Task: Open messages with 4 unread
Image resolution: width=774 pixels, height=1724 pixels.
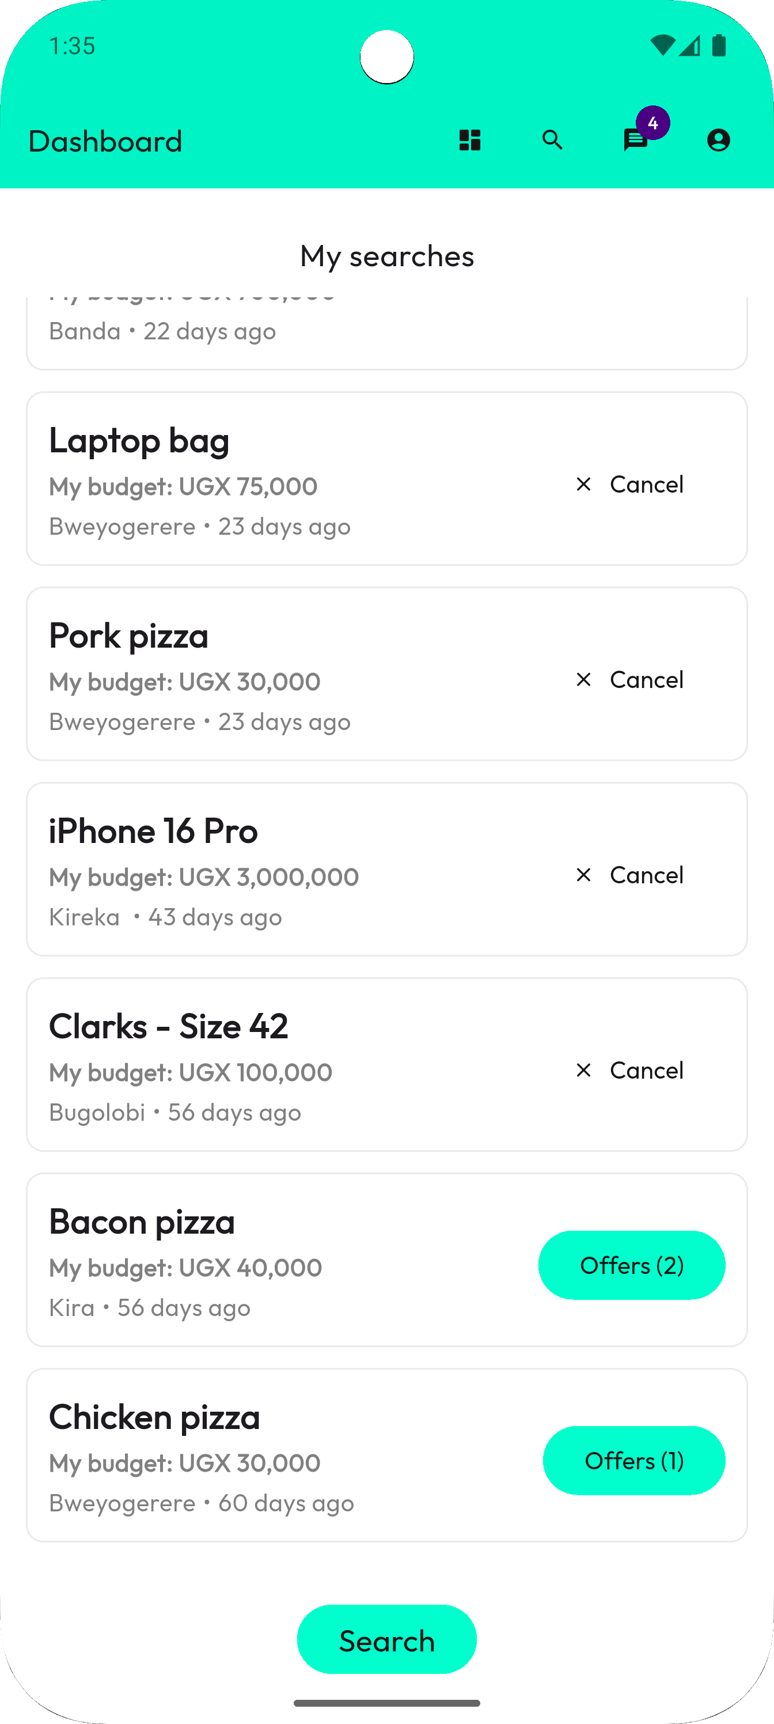Action: (x=636, y=140)
